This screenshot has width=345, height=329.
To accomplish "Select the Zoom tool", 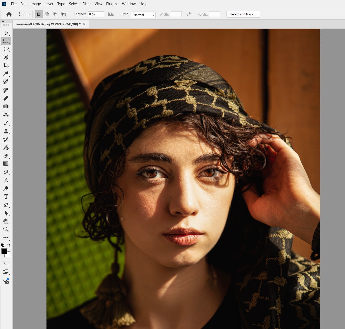I will [6, 229].
